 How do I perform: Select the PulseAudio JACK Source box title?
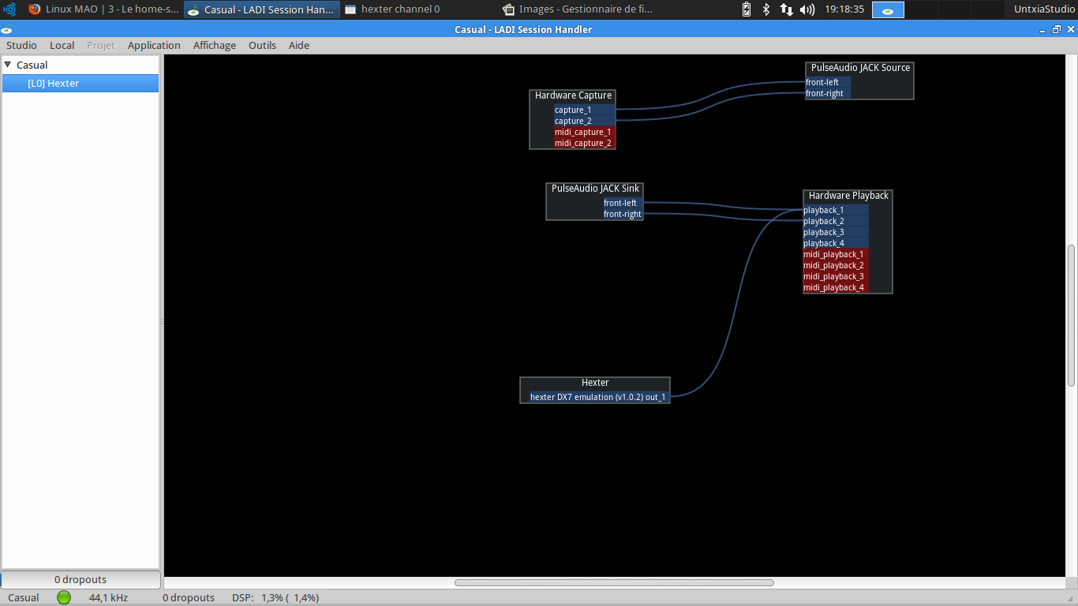pos(860,68)
